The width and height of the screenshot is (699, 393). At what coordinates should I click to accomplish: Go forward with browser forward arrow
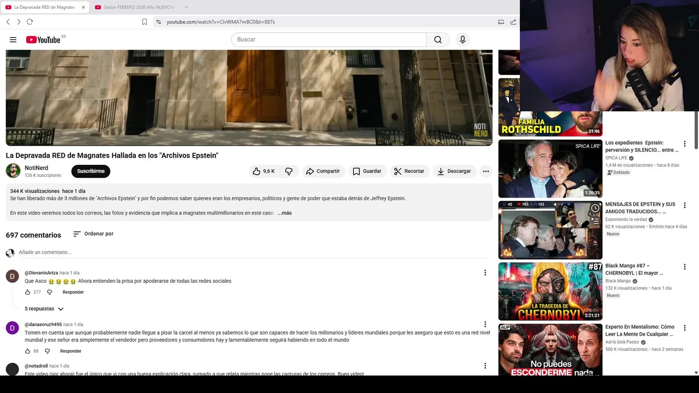click(x=19, y=22)
